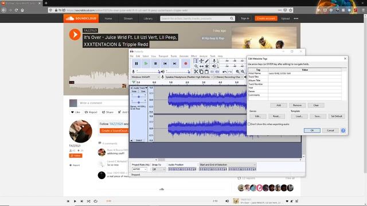
Task: Click the Audio Track pan slider
Action: point(139,102)
